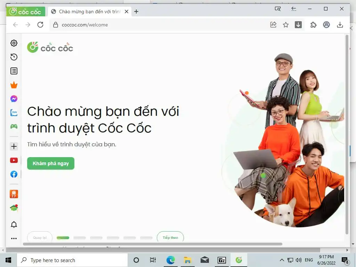Select the second progress step indicator
The image size is (356, 267).
pyautogui.click(x=80, y=238)
